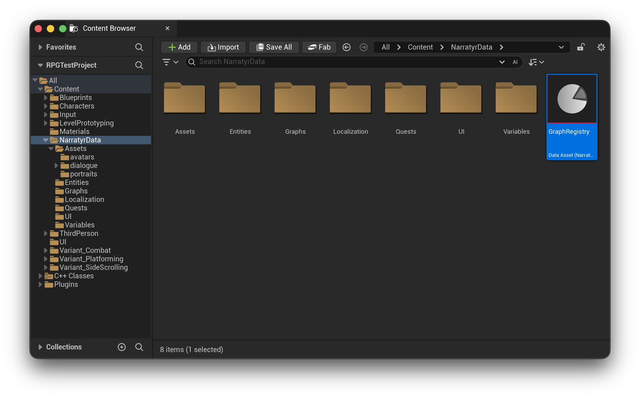Select Blueprints in folder tree
This screenshot has width=640, height=398.
[x=75, y=98]
